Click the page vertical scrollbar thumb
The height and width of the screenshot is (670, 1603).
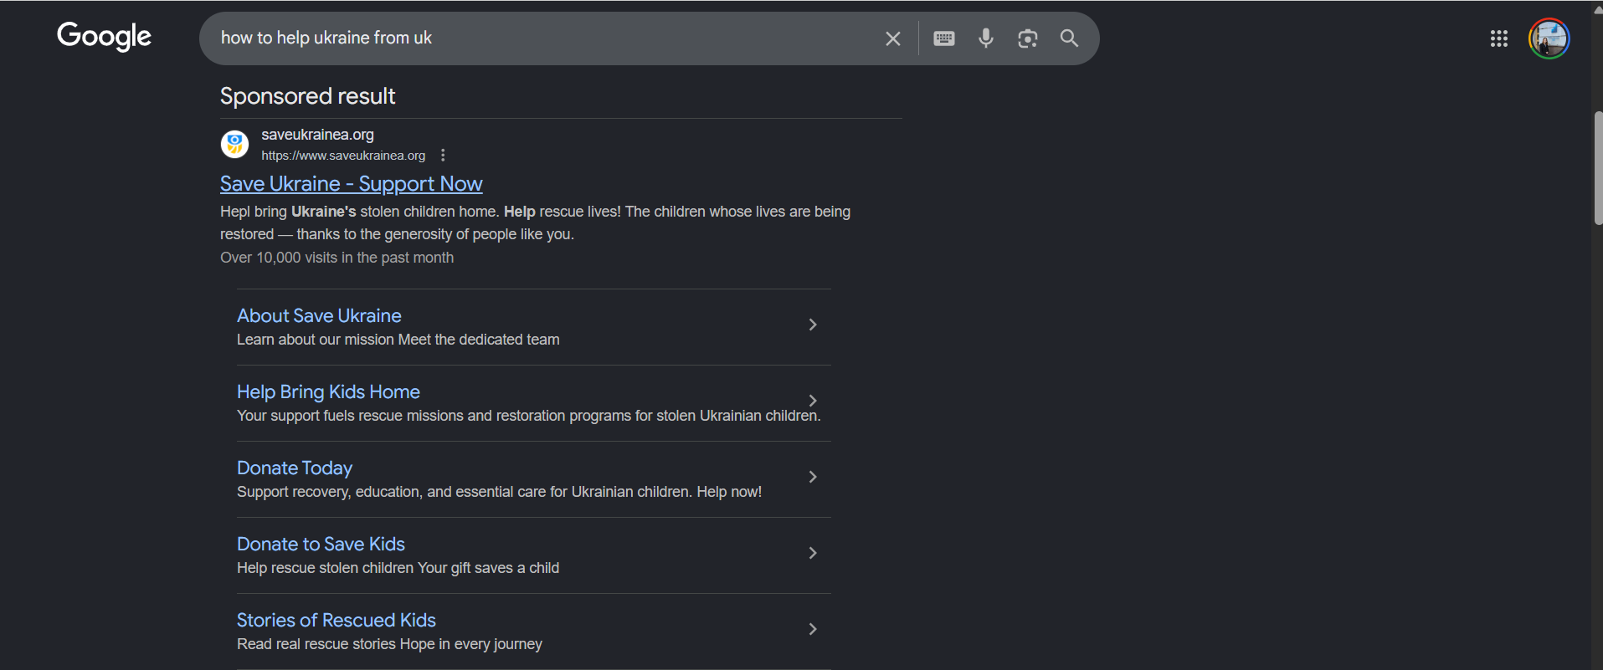(x=1597, y=167)
